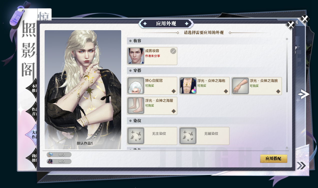The height and width of the screenshot is (188, 318).
Task: Click the 默认作品1 character preview image
Action: (x=83, y=90)
